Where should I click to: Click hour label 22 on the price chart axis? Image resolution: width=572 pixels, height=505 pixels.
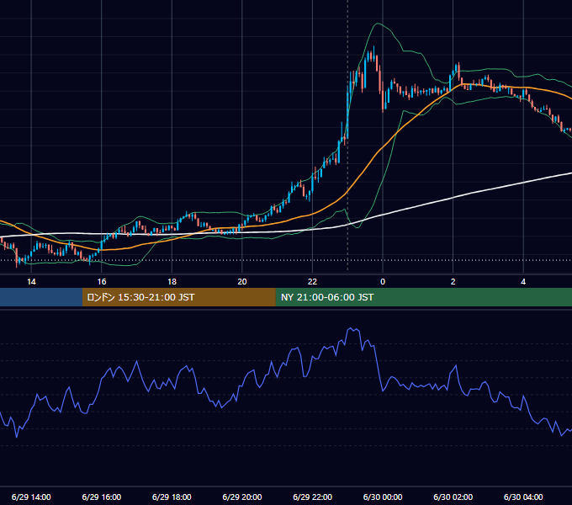click(312, 282)
